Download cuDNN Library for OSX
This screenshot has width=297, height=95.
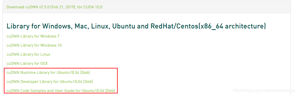tap(27, 64)
